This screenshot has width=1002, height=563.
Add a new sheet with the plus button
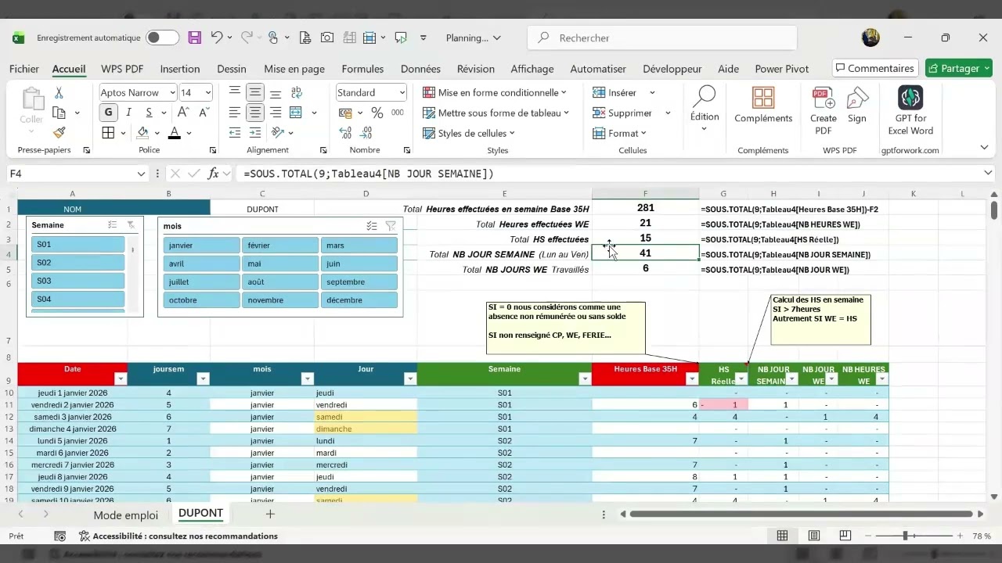pyautogui.click(x=270, y=514)
